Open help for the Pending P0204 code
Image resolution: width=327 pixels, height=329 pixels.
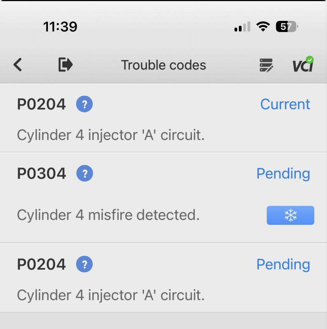coord(84,264)
